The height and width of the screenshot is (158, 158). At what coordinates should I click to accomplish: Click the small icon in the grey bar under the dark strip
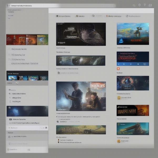[17, 83]
